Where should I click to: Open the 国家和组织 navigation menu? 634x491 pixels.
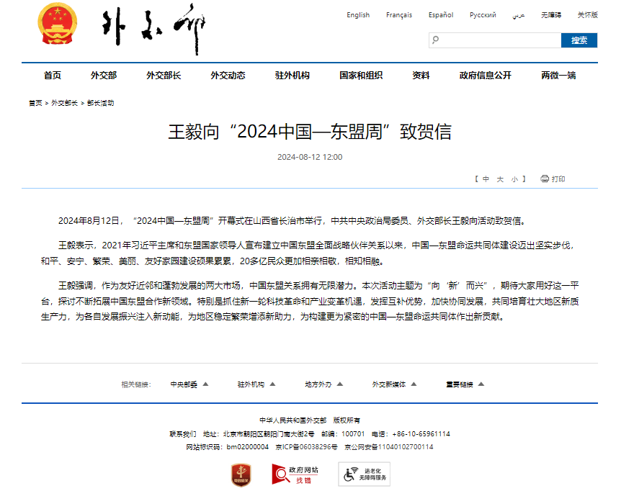pyautogui.click(x=361, y=76)
